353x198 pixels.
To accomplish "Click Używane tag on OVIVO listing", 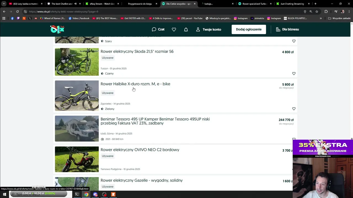I will 108,156.
